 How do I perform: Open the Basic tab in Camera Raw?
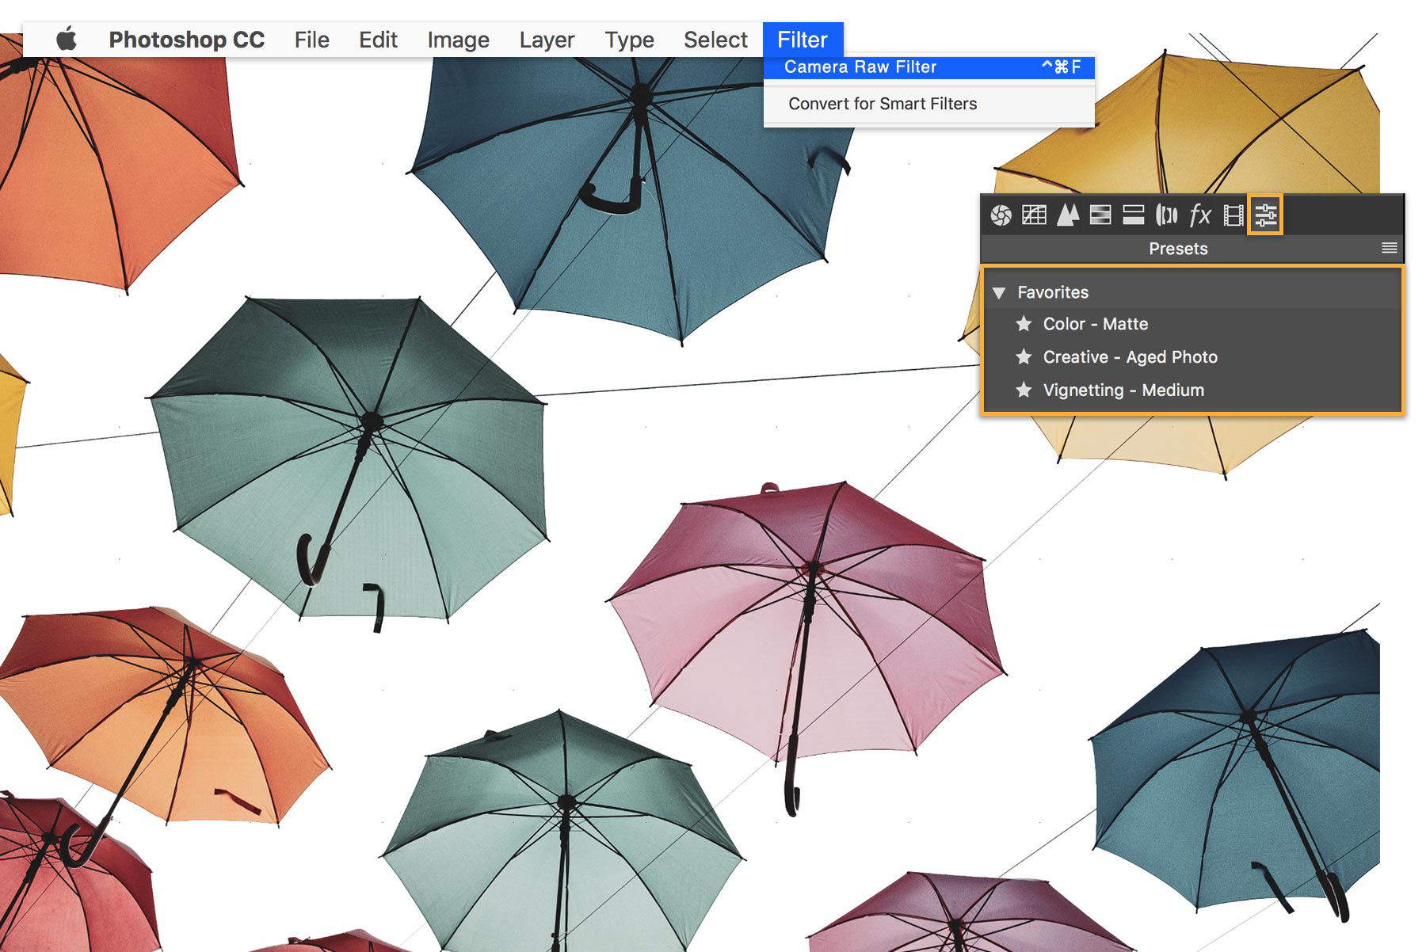point(1001,215)
